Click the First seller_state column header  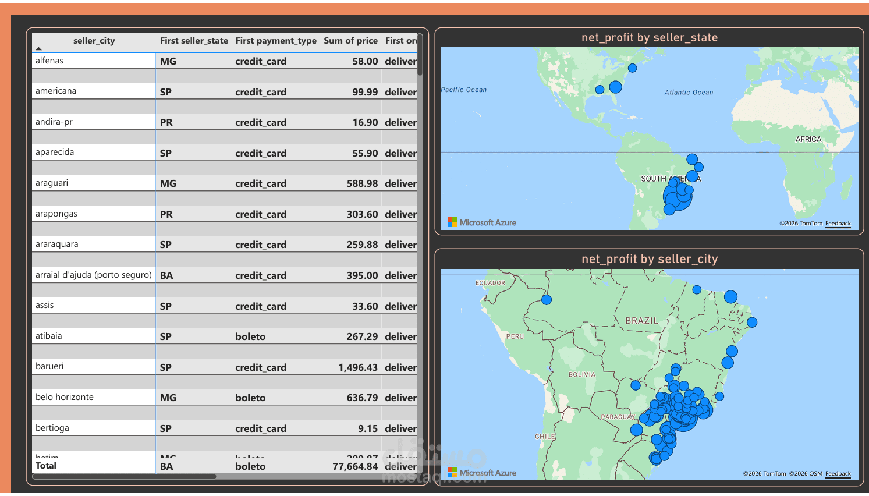pos(194,41)
